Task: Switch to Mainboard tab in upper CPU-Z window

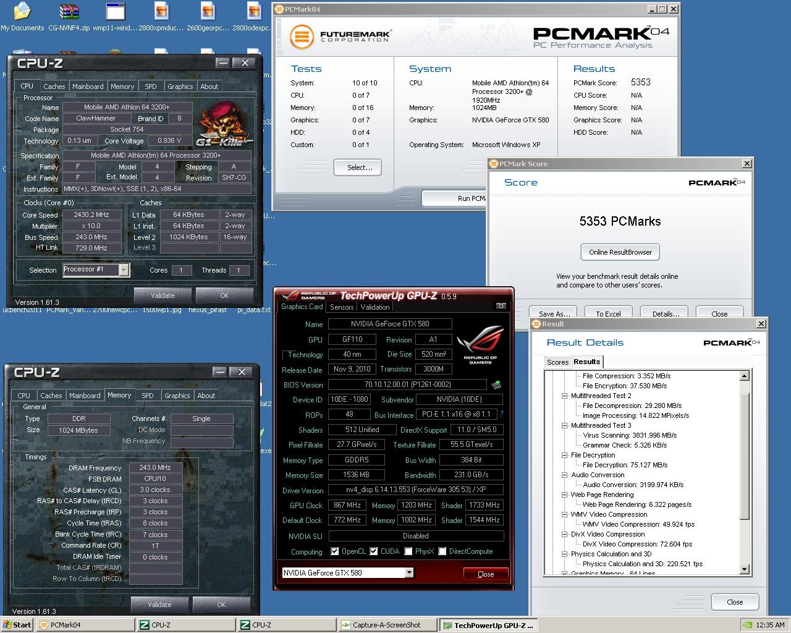Action: click(x=88, y=87)
